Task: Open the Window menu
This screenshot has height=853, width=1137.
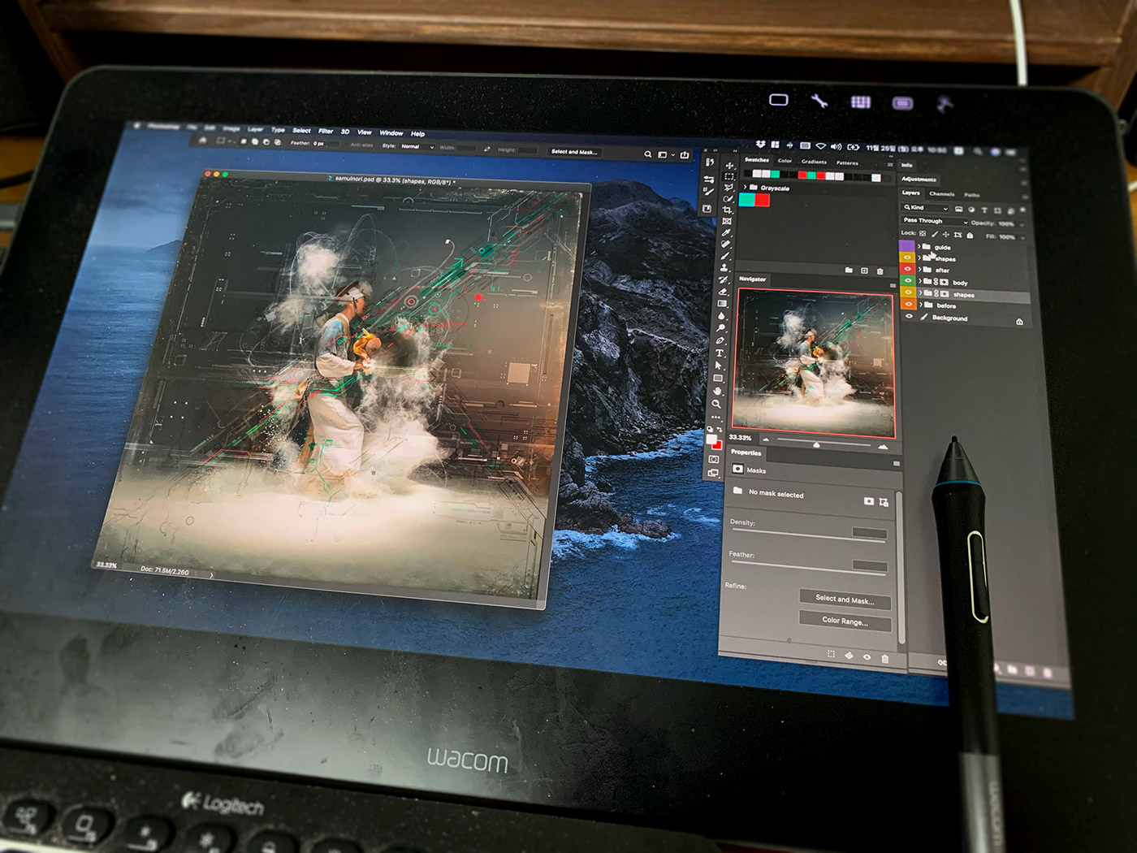Action: [x=391, y=132]
